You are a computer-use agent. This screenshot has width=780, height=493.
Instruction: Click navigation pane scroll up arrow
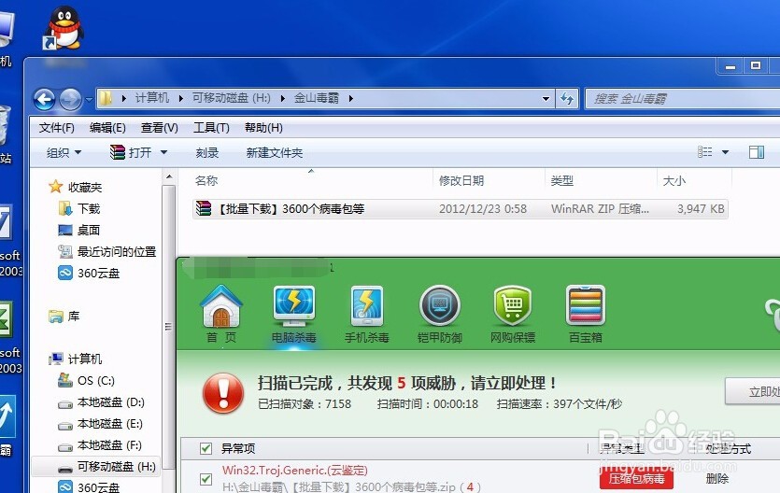pos(169,176)
